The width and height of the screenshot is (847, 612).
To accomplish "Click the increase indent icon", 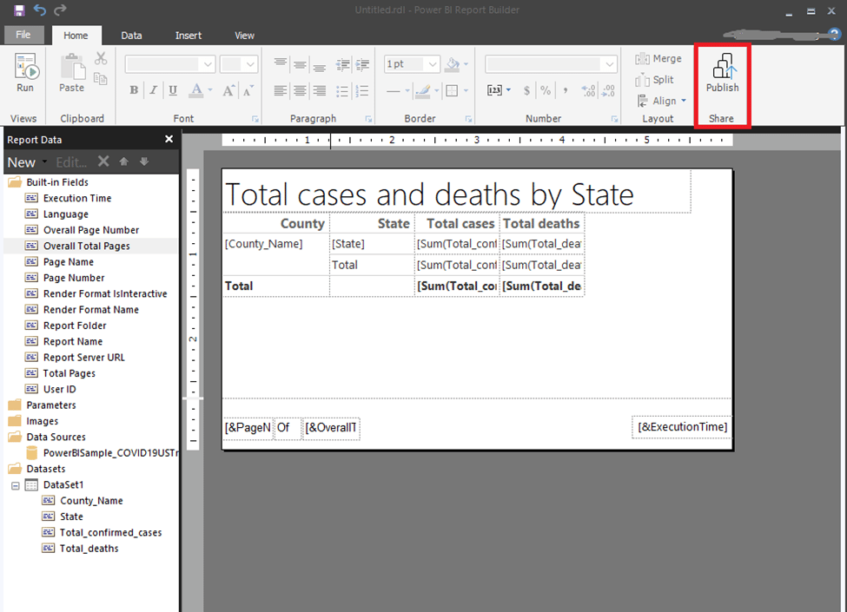I will click(x=362, y=65).
